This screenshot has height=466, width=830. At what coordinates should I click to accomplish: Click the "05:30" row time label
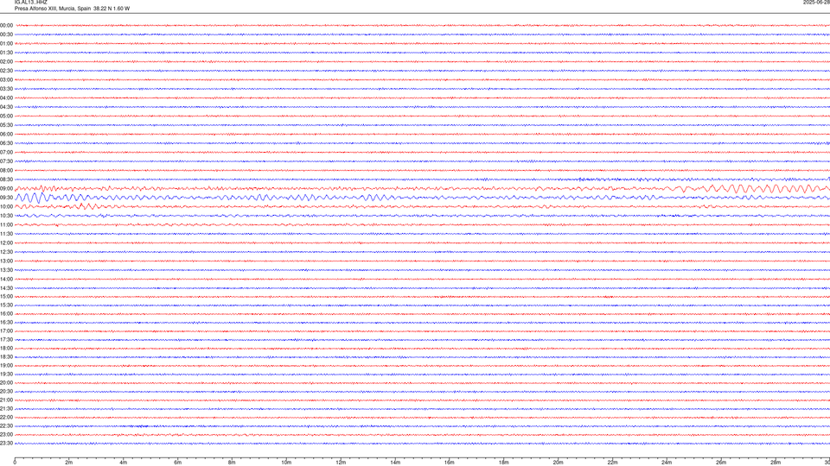(6, 125)
